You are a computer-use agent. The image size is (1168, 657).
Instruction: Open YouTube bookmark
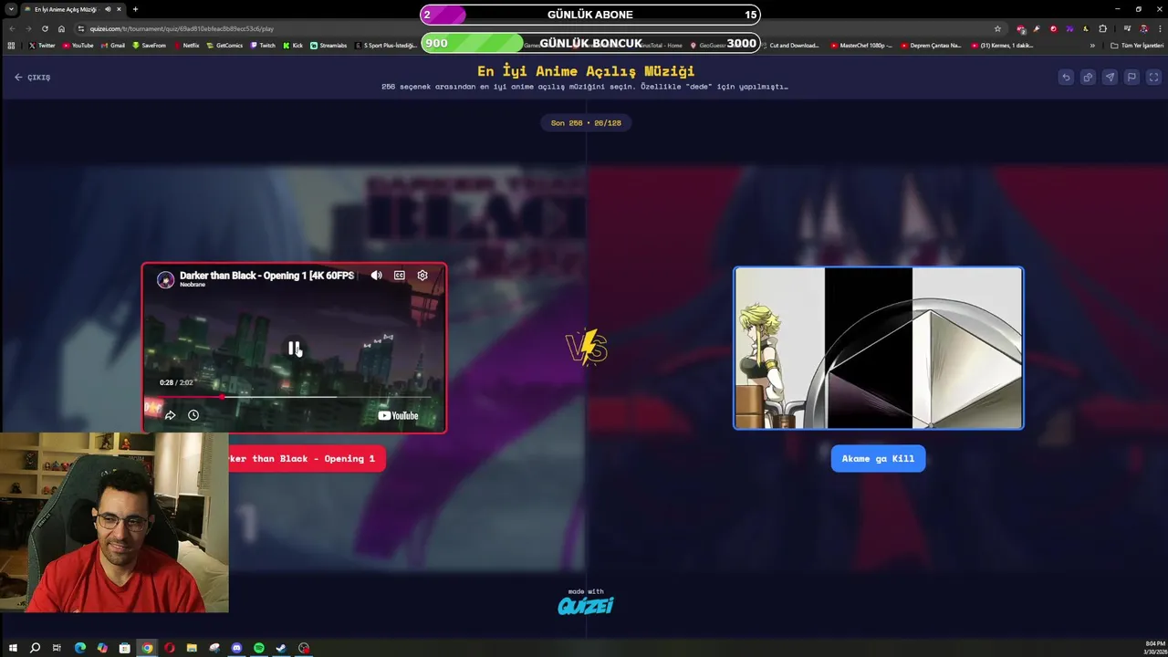click(x=78, y=46)
